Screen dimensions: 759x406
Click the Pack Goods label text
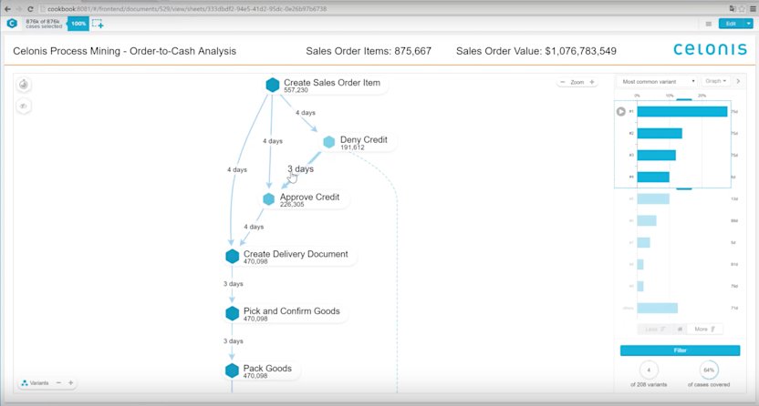coord(267,369)
